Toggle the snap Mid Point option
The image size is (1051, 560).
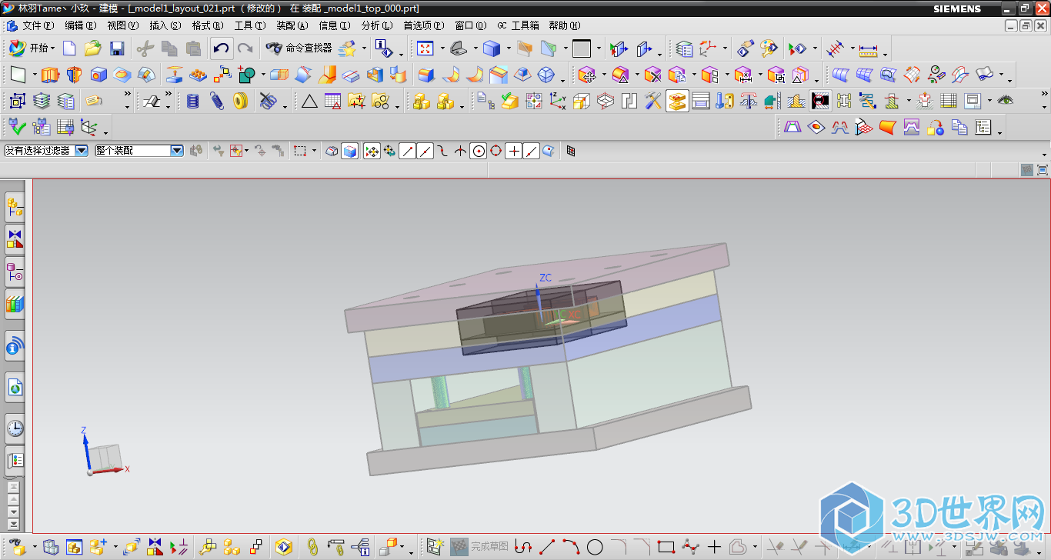coord(425,152)
